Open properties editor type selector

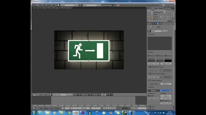[x=149, y=23]
